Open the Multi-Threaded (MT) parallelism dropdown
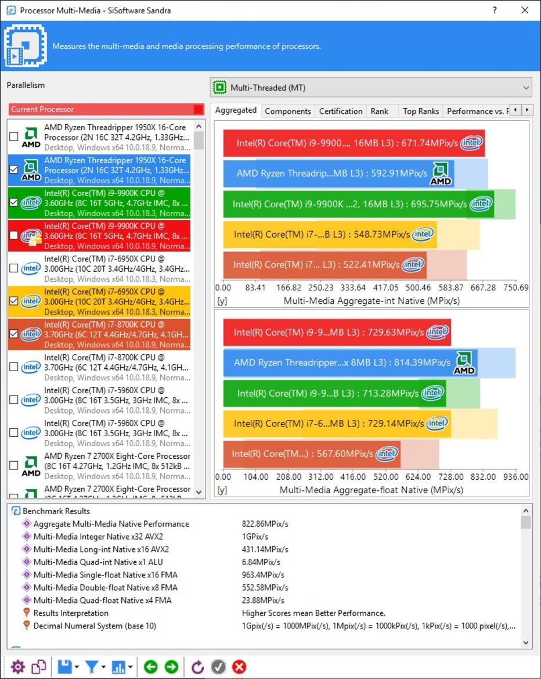The width and height of the screenshot is (541, 679). coord(371,88)
